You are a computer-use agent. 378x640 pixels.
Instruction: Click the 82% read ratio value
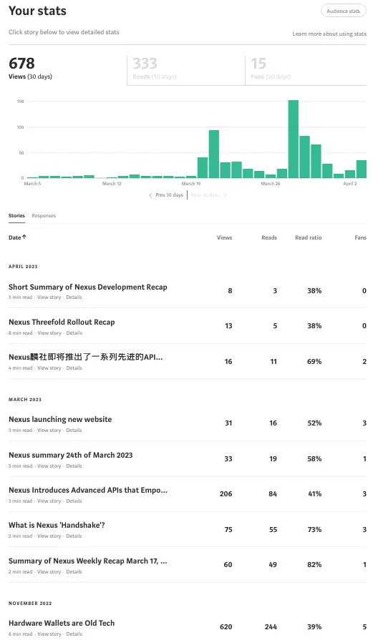point(314,565)
